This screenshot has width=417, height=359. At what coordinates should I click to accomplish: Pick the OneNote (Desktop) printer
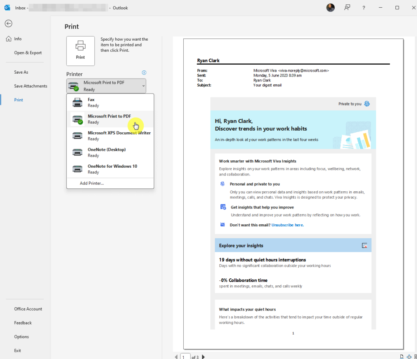110,152
